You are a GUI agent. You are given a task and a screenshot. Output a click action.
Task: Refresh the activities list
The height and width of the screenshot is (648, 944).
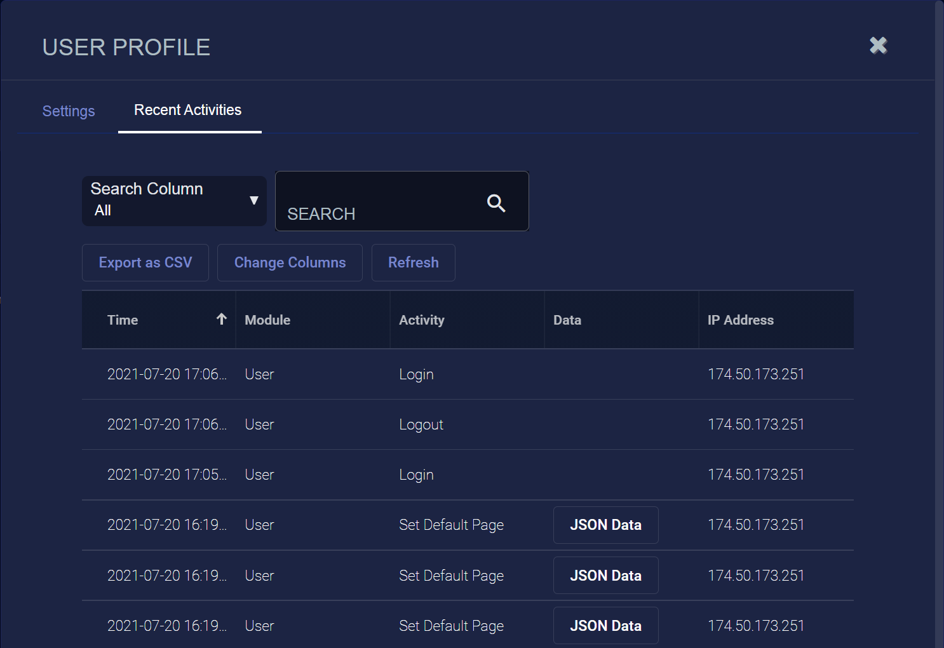(x=413, y=262)
